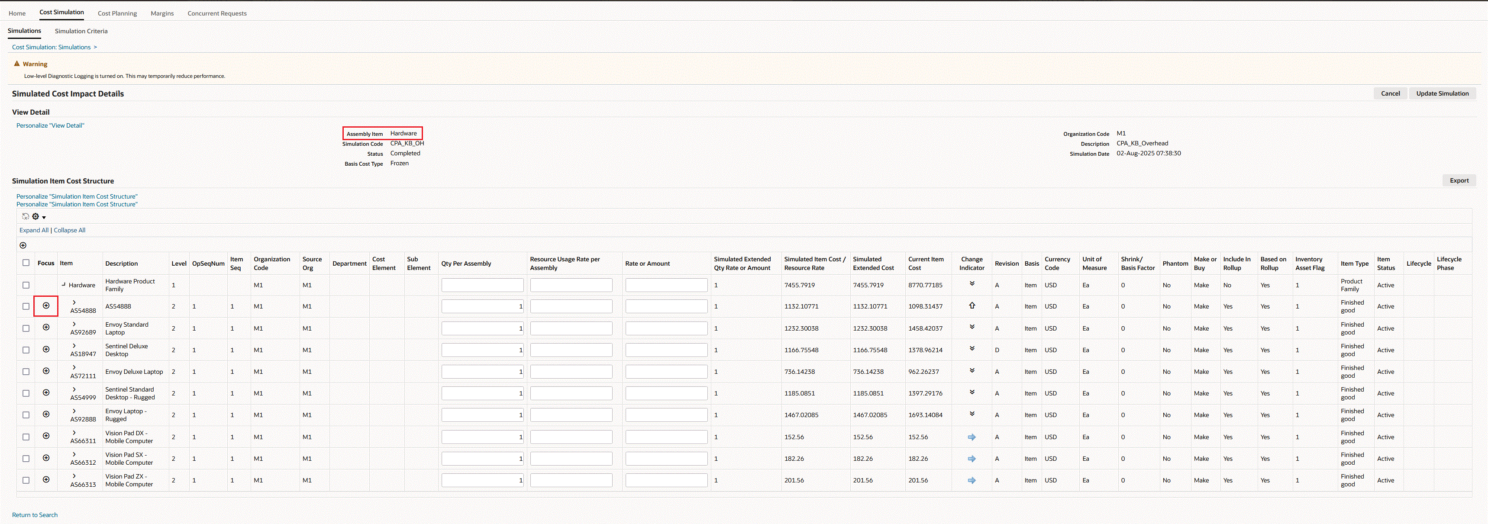Click the Update Simulation button
Image resolution: width=1488 pixels, height=524 pixels.
[1442, 93]
